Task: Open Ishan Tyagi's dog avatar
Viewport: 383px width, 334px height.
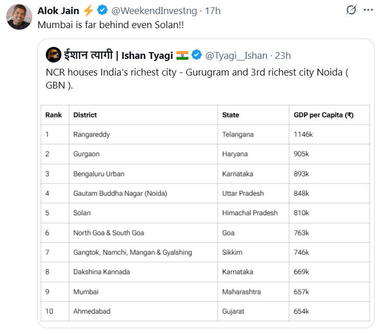Action: click(54, 55)
